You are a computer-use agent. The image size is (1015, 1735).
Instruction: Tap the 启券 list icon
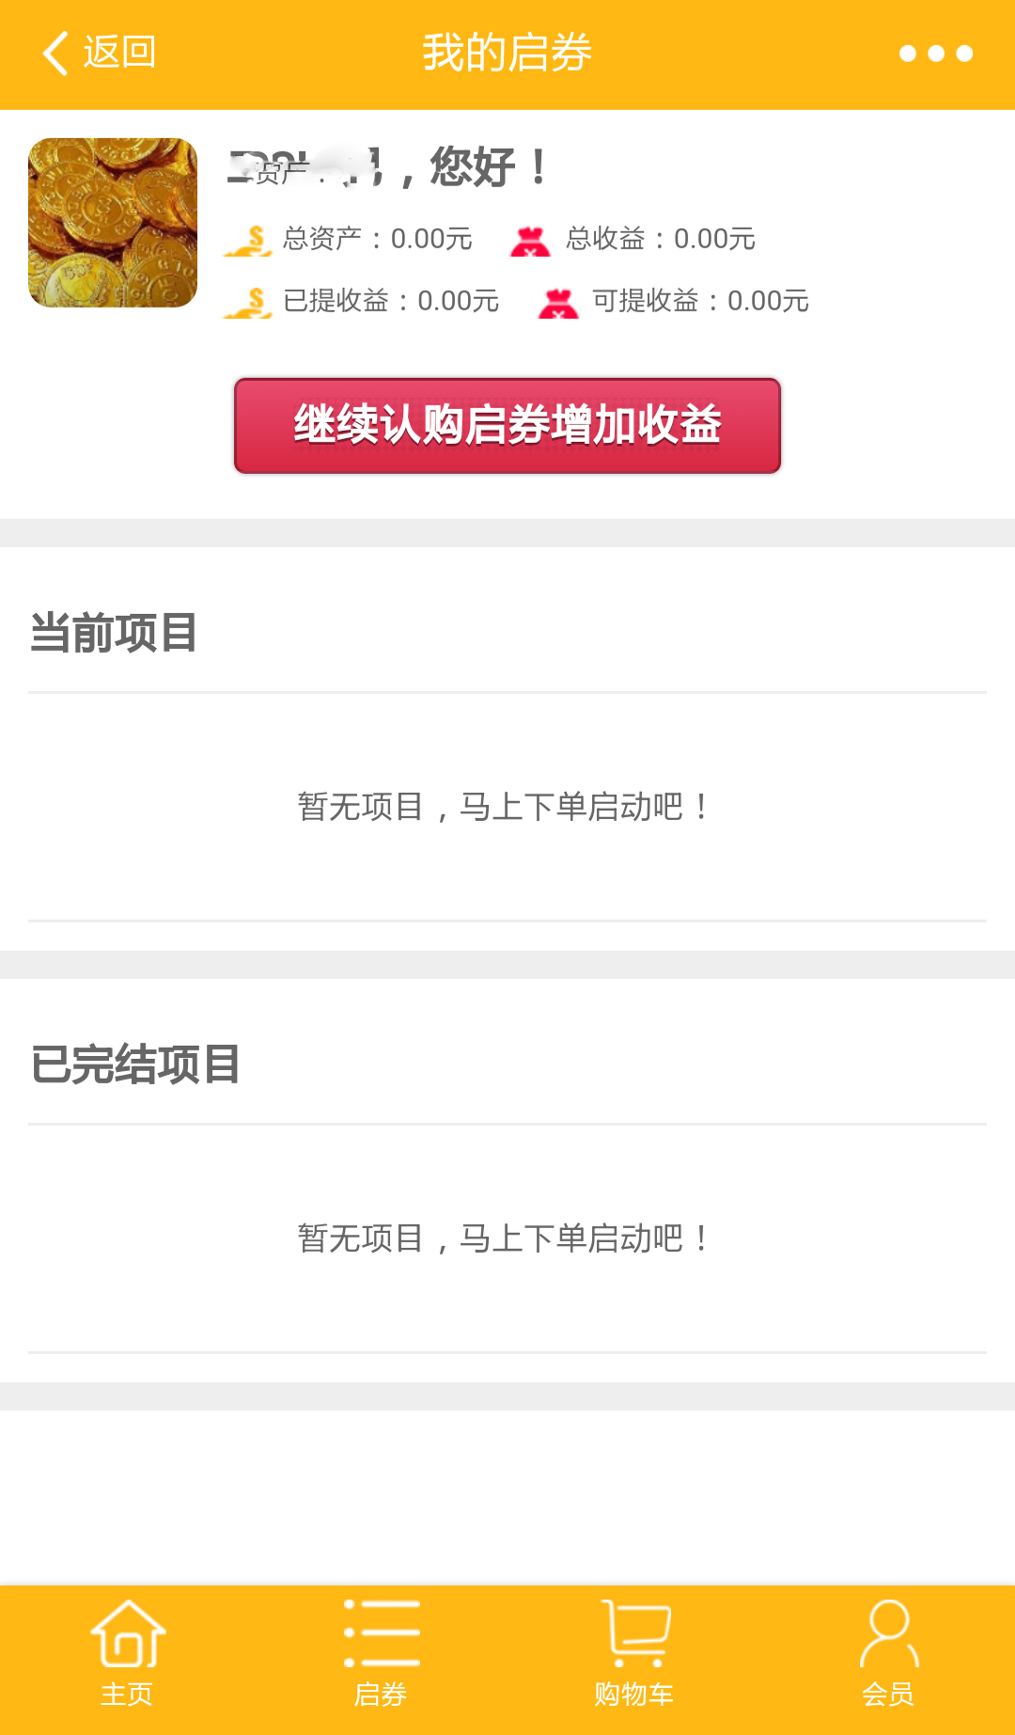click(x=382, y=1633)
